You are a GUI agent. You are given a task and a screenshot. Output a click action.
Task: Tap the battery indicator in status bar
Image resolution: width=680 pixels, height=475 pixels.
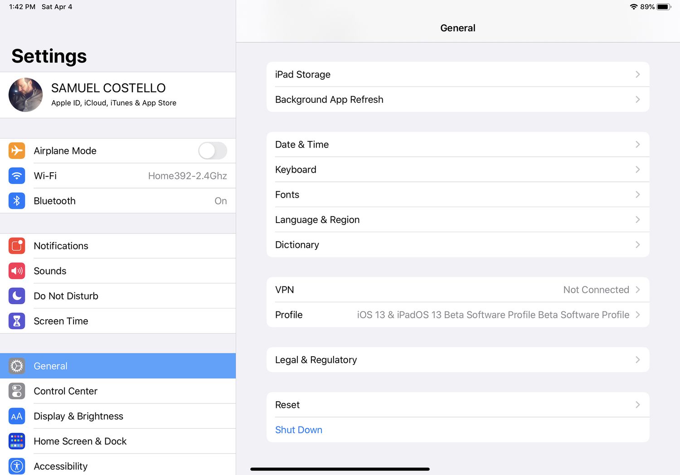(664, 7)
